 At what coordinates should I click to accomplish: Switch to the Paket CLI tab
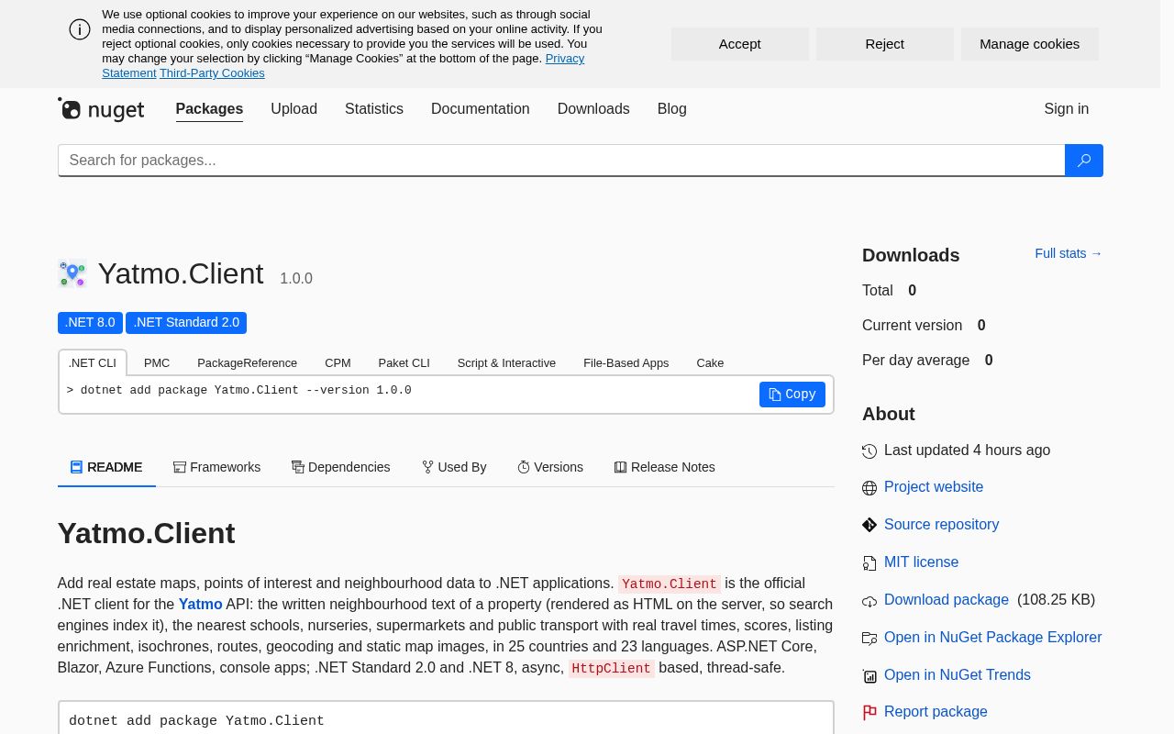click(404, 363)
